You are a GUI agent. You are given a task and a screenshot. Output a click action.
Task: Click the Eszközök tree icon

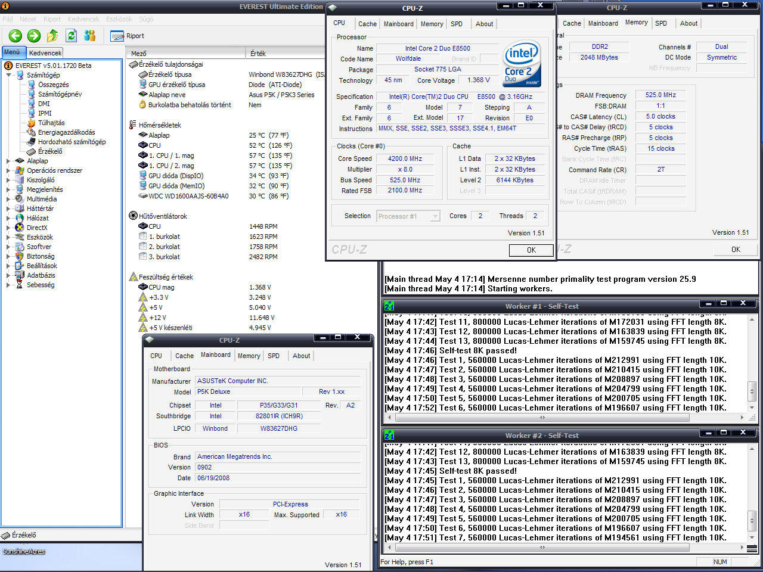tap(20, 237)
